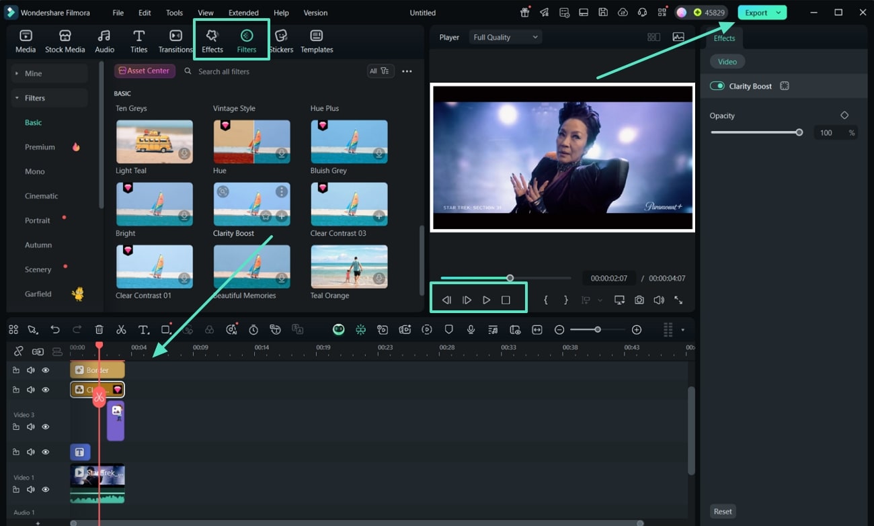This screenshot has width=874, height=526.
Task: Open the Extended menu
Action: [x=243, y=13]
